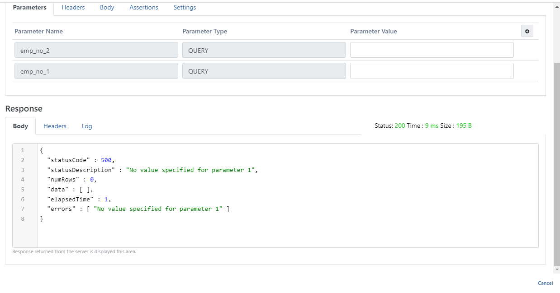
Task: Click the QUERY type field for emp_no_2
Action: pyautogui.click(x=264, y=50)
